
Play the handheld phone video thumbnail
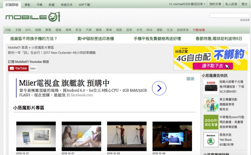pos(172,136)
